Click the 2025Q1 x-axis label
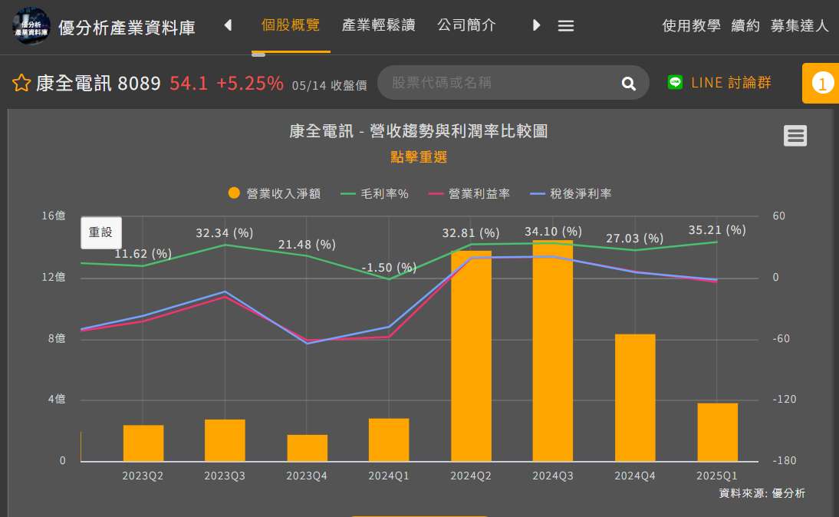This screenshot has width=839, height=517. tap(717, 476)
